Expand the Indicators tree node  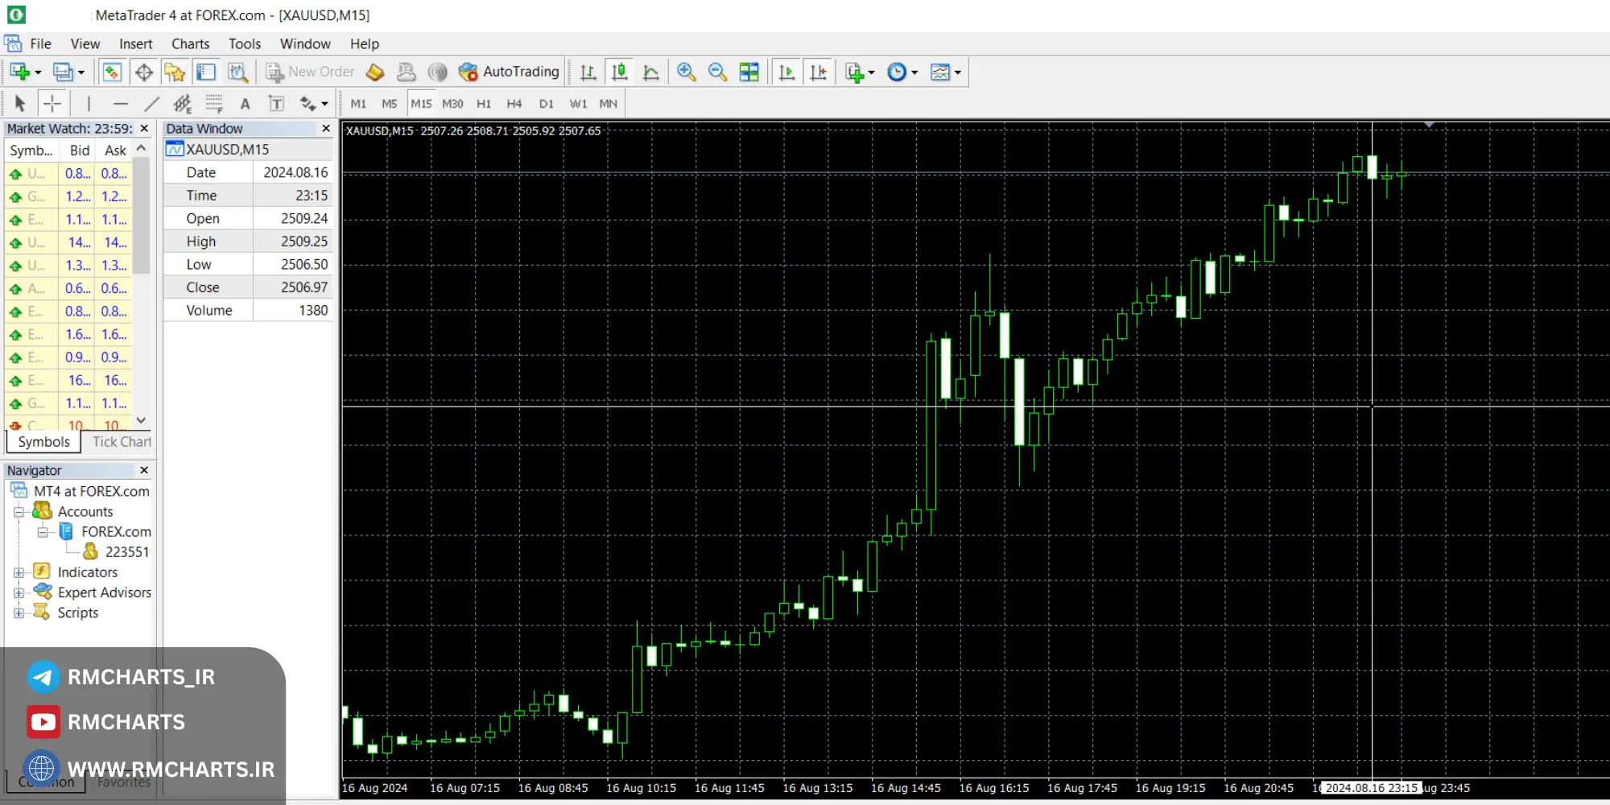point(19,572)
